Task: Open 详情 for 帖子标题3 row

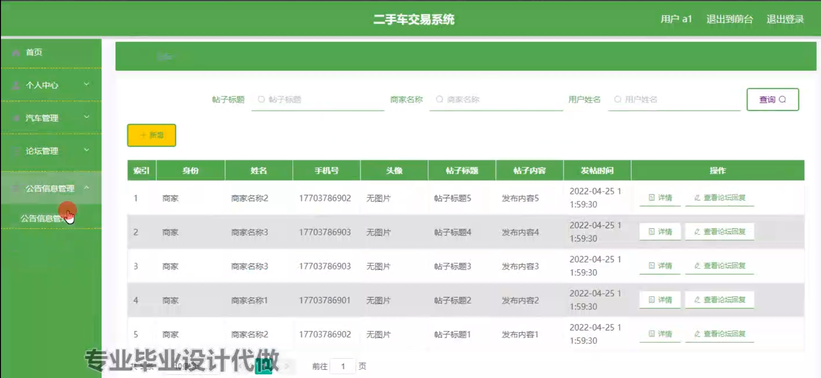Action: pyautogui.click(x=660, y=265)
